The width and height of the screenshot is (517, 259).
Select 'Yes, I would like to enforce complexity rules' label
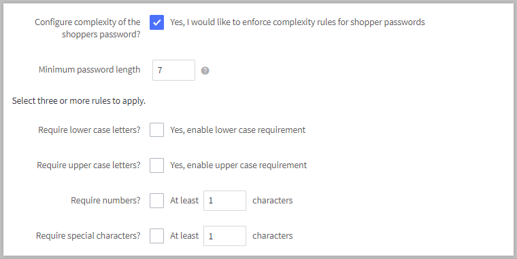[x=297, y=22]
